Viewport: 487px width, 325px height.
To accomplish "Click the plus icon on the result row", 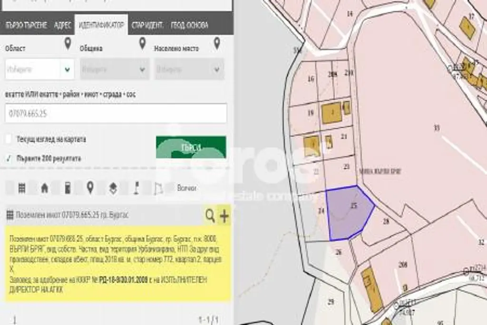I will (224, 216).
